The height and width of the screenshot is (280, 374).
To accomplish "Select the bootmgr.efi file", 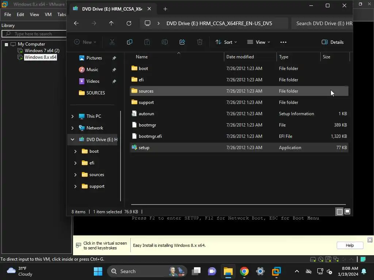I will [x=239, y=136].
